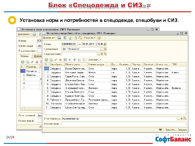Click the Количество column header

click(125, 64)
